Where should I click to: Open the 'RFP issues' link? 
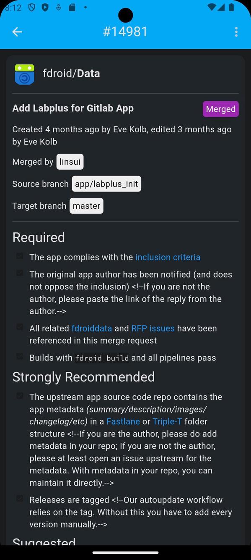click(x=153, y=328)
